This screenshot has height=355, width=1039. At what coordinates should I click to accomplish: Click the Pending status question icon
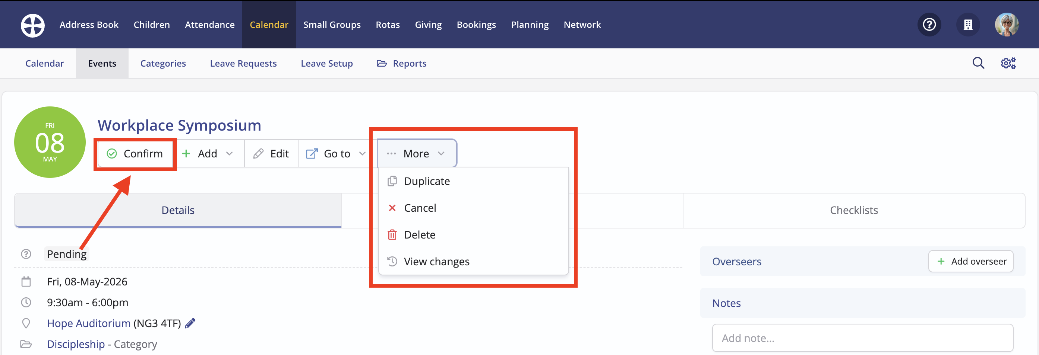(26, 254)
